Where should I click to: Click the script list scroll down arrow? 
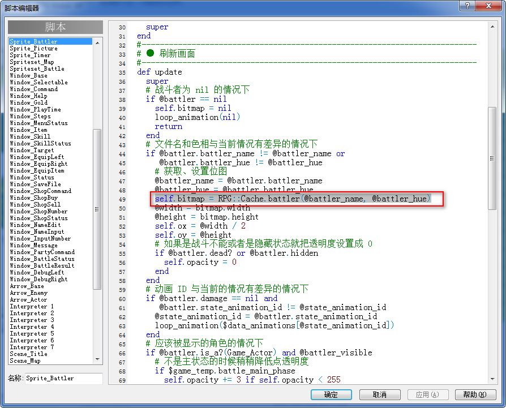(97, 359)
